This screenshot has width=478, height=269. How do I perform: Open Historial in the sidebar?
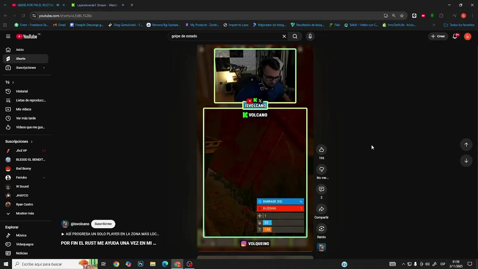(25, 91)
